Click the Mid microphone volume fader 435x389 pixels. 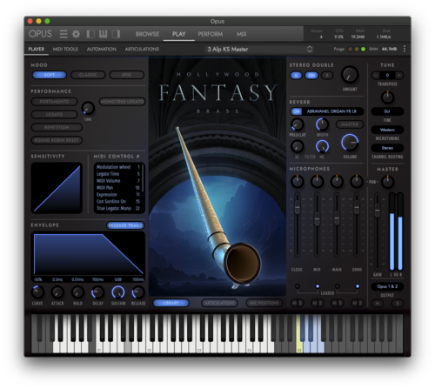tap(317, 219)
